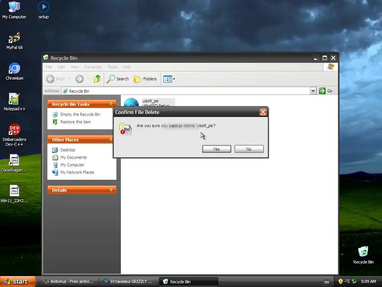Image resolution: width=382 pixels, height=287 pixels.
Task: Open the Tools menu
Action: pos(112,67)
